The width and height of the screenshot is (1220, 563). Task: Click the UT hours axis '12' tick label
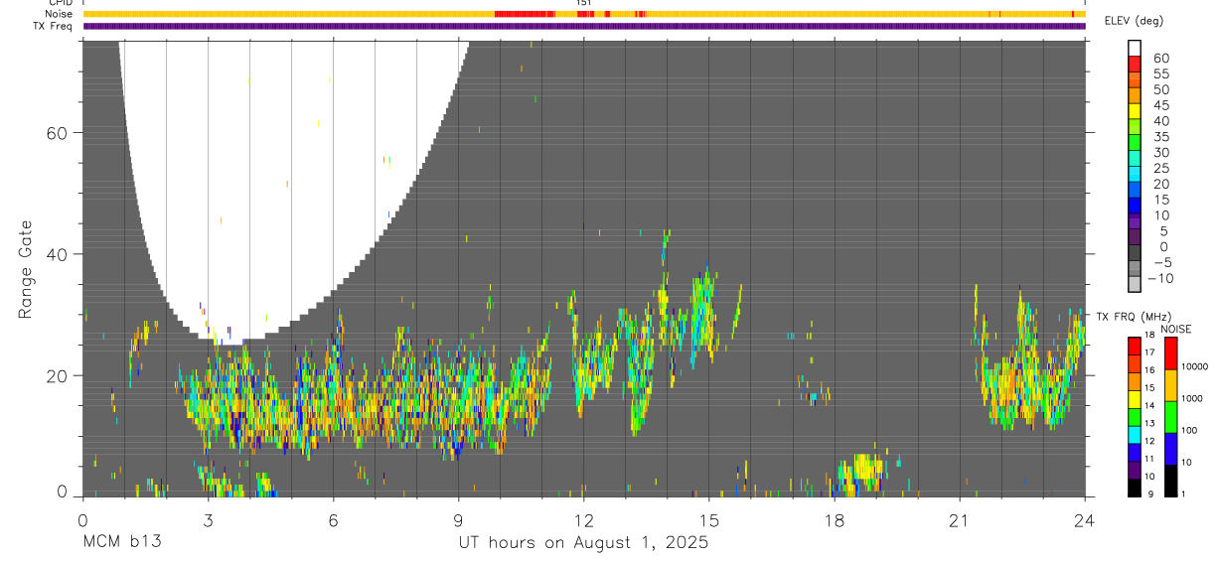click(583, 520)
